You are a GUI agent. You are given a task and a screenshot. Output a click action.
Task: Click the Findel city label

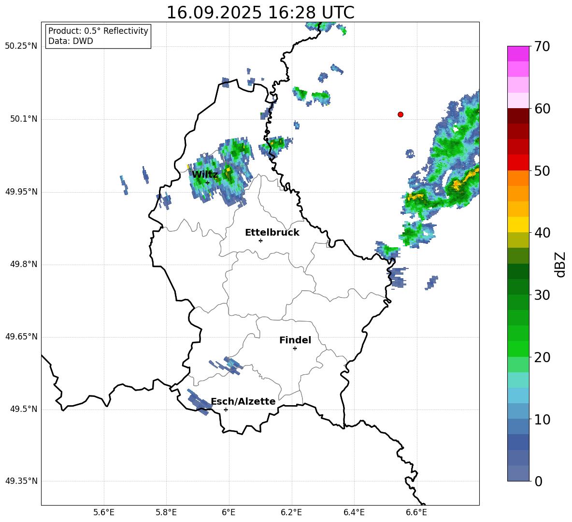pos(295,340)
